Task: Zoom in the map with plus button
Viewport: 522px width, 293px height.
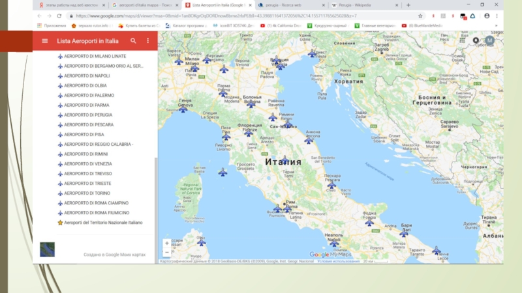Action: (167, 243)
